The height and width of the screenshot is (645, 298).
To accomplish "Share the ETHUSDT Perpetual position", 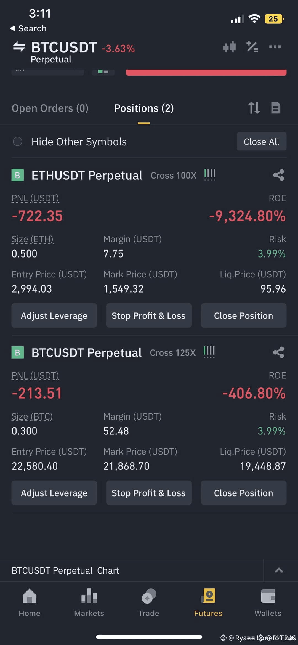I will tap(278, 175).
